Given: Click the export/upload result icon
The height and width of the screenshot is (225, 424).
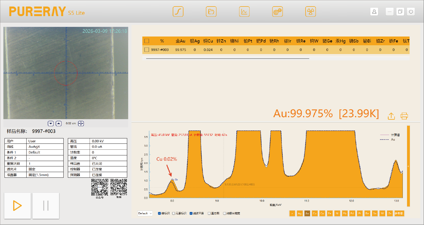Looking at the screenshot, I should click(x=391, y=116).
